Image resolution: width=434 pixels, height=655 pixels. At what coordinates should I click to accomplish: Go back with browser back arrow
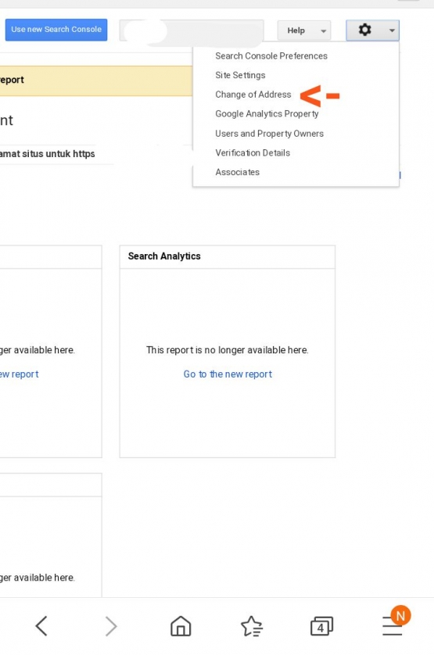[41, 626]
